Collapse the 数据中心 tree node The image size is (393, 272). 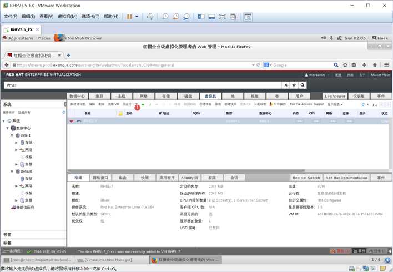coord(8,128)
